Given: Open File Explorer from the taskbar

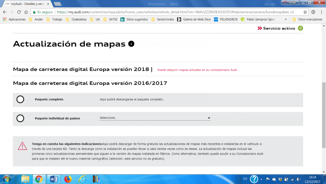Looking at the screenshot, I should tap(25, 179).
